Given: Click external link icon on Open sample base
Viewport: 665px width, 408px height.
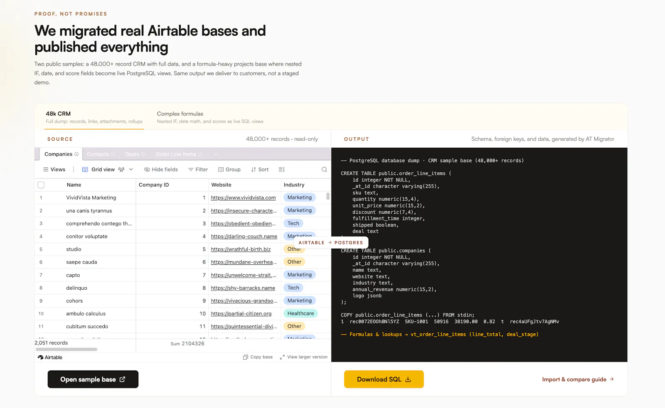Looking at the screenshot, I should tap(122, 379).
